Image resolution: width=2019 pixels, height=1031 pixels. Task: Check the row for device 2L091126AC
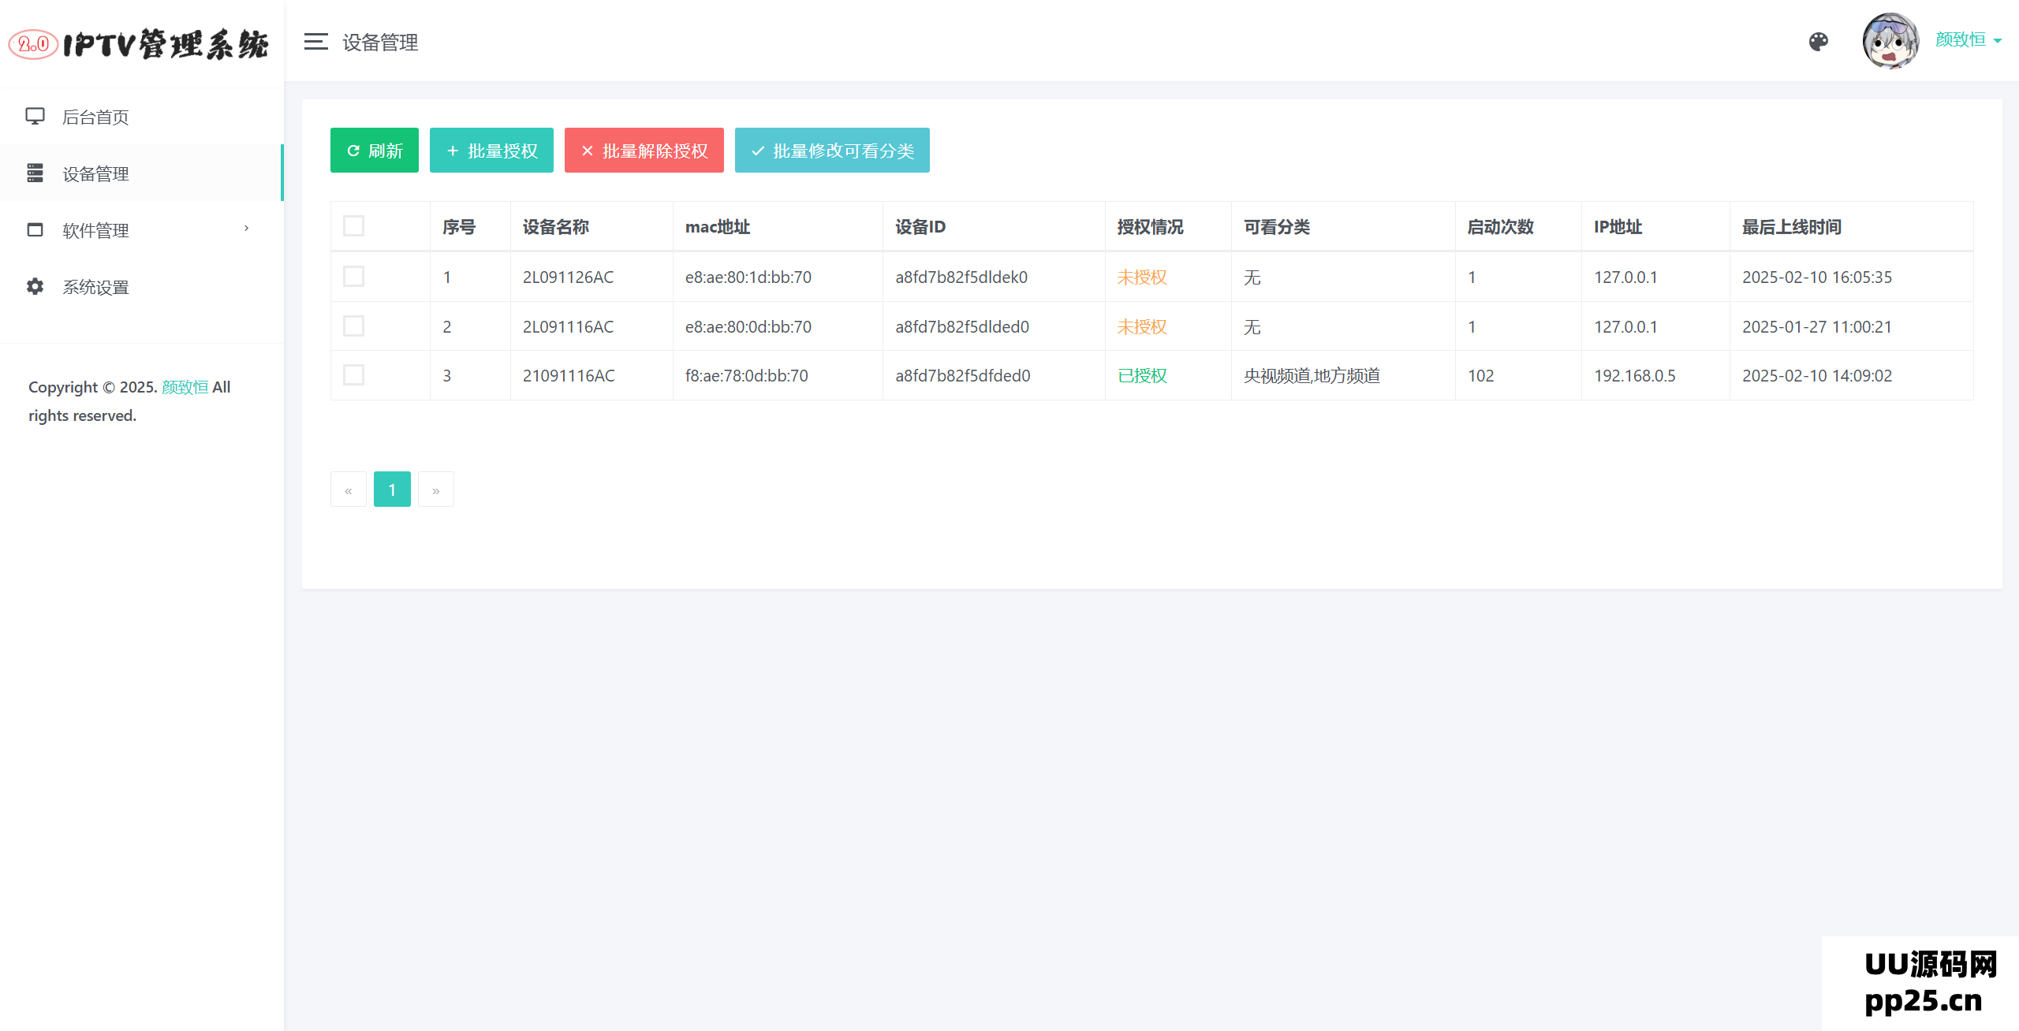pyautogui.click(x=353, y=277)
